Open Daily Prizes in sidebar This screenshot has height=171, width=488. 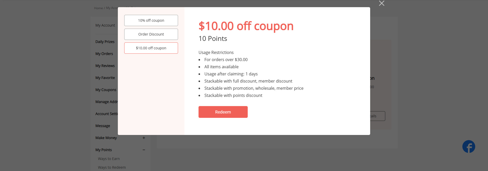105,42
